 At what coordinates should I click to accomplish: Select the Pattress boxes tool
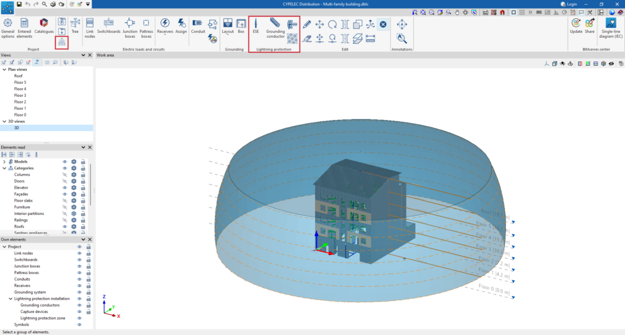point(146,28)
